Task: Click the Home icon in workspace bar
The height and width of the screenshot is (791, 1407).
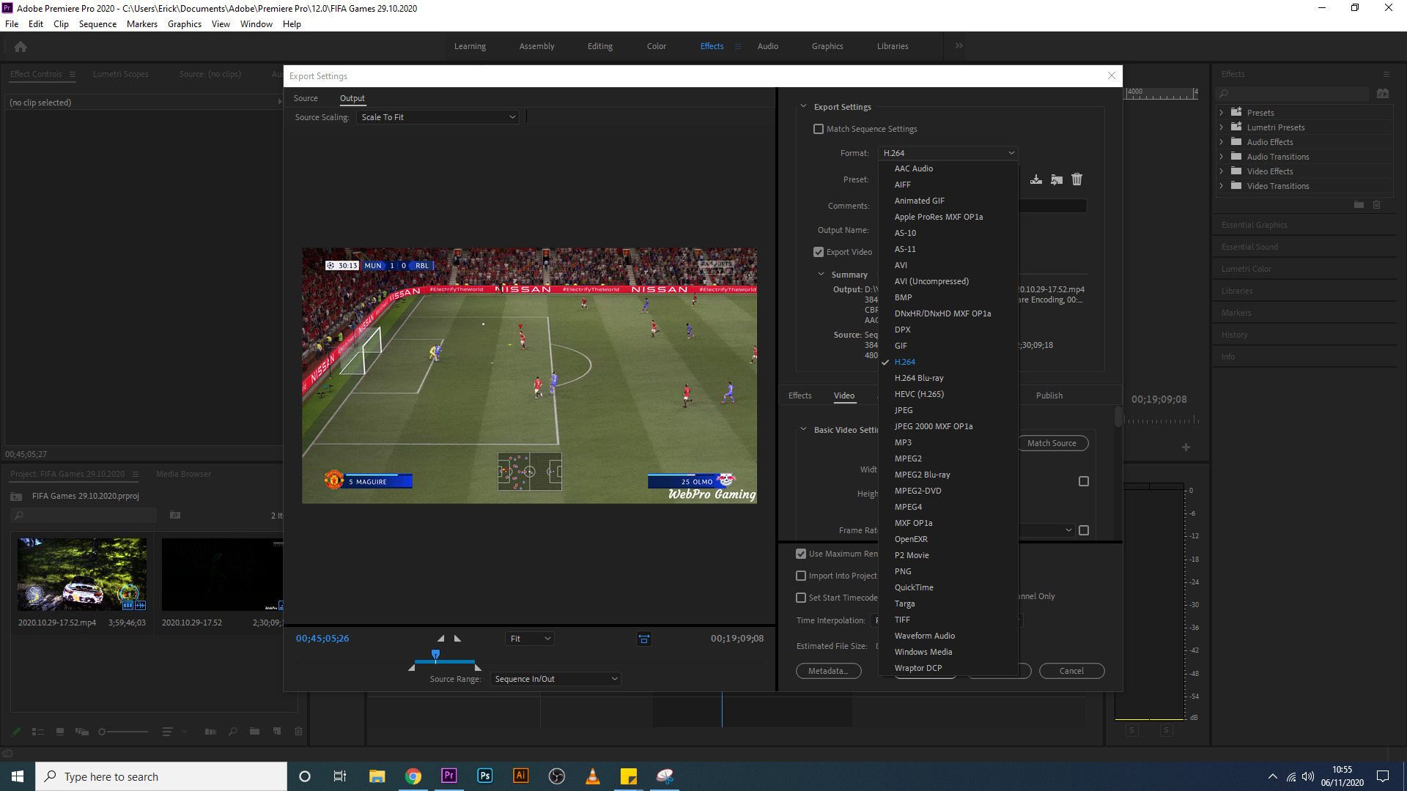Action: pos(21,46)
